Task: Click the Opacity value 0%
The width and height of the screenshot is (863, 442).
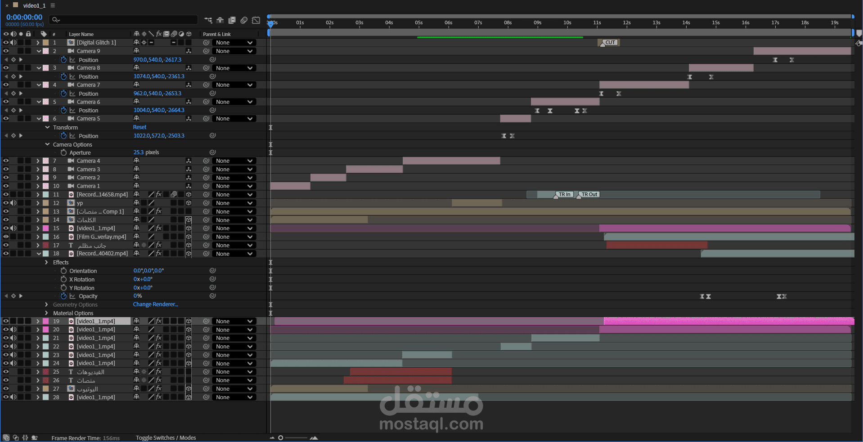Action: coord(138,296)
